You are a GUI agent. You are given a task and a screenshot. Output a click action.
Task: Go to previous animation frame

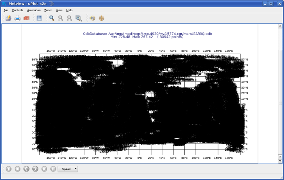tap(26, 169)
